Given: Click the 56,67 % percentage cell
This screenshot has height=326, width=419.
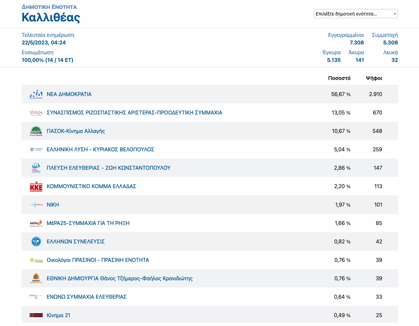Looking at the screenshot, I should 341,94.
